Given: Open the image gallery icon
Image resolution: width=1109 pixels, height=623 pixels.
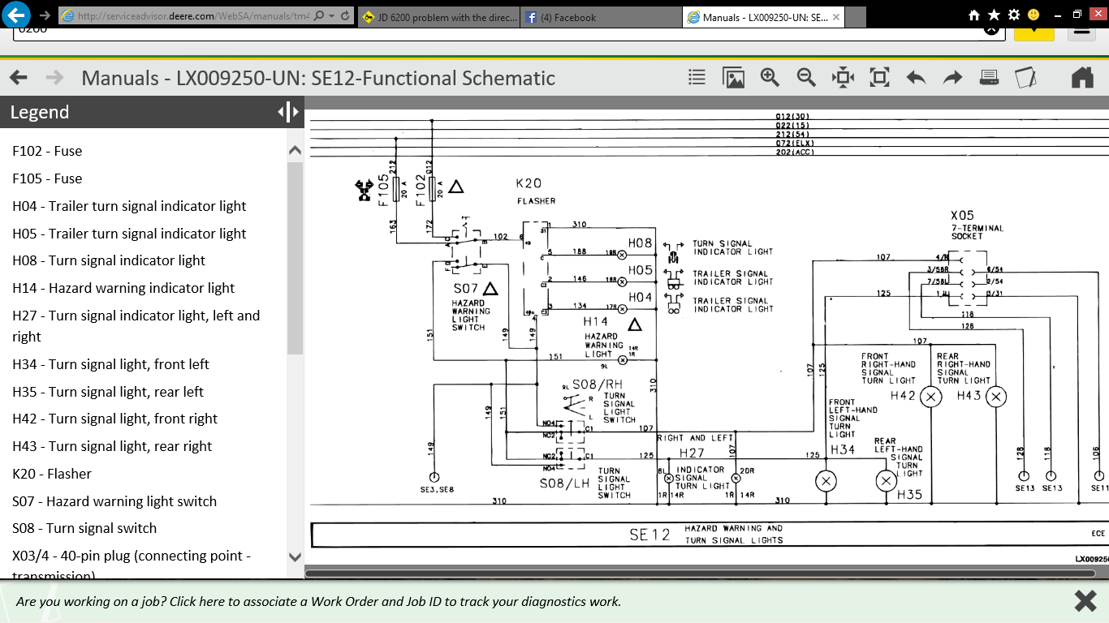Looking at the screenshot, I should pos(734,78).
